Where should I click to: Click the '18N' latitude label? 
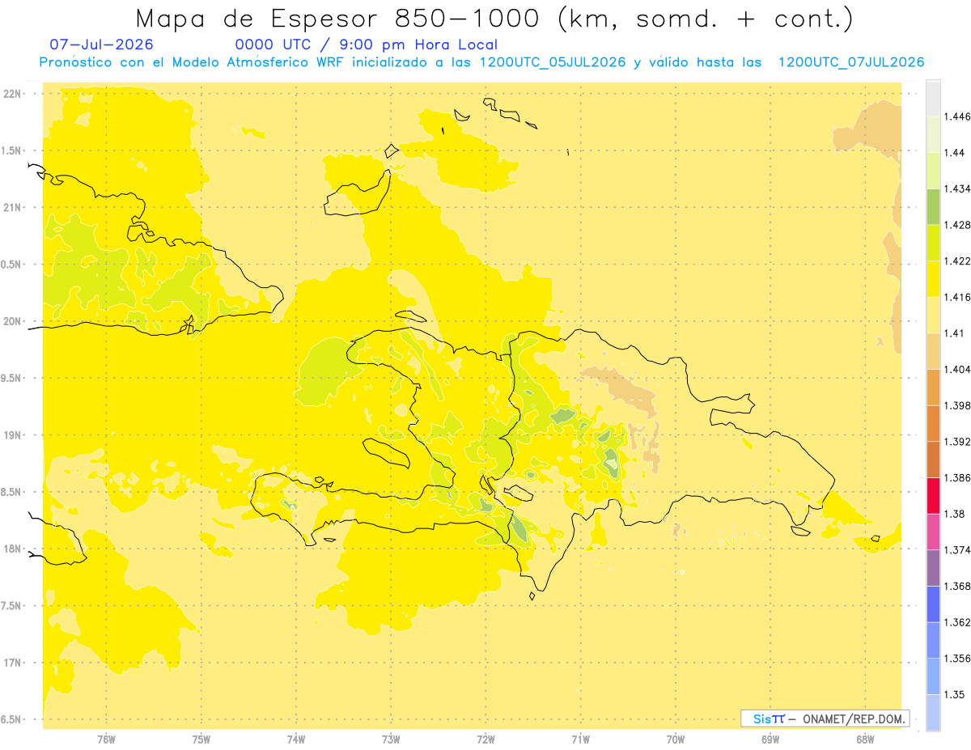13,549
